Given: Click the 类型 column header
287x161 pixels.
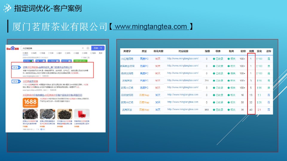Looking at the screenshot, I should (x=144, y=51).
